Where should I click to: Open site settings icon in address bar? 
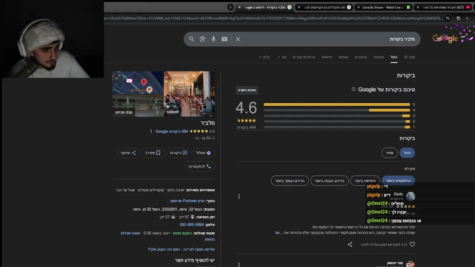pyautogui.click(x=448, y=18)
